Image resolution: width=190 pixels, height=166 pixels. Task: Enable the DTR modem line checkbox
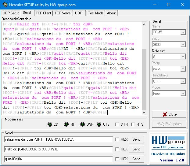click(x=117, y=124)
